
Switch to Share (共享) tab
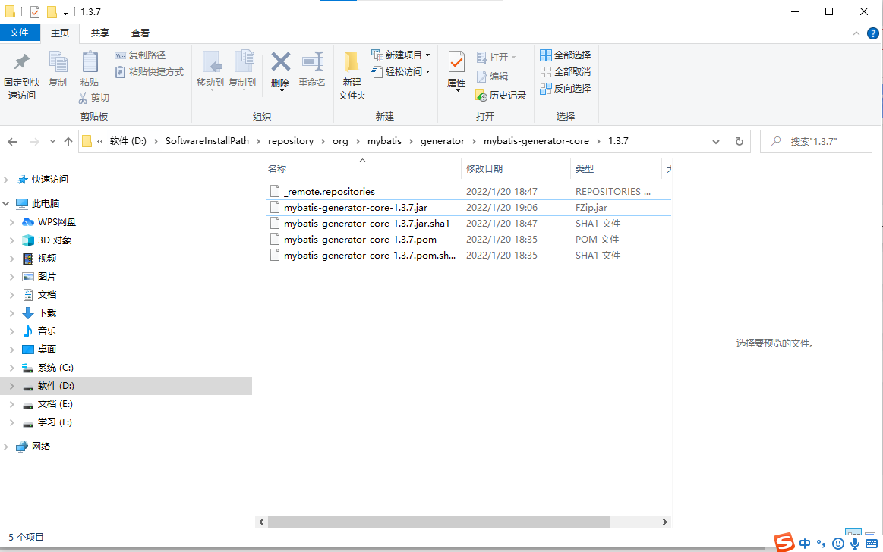click(100, 33)
